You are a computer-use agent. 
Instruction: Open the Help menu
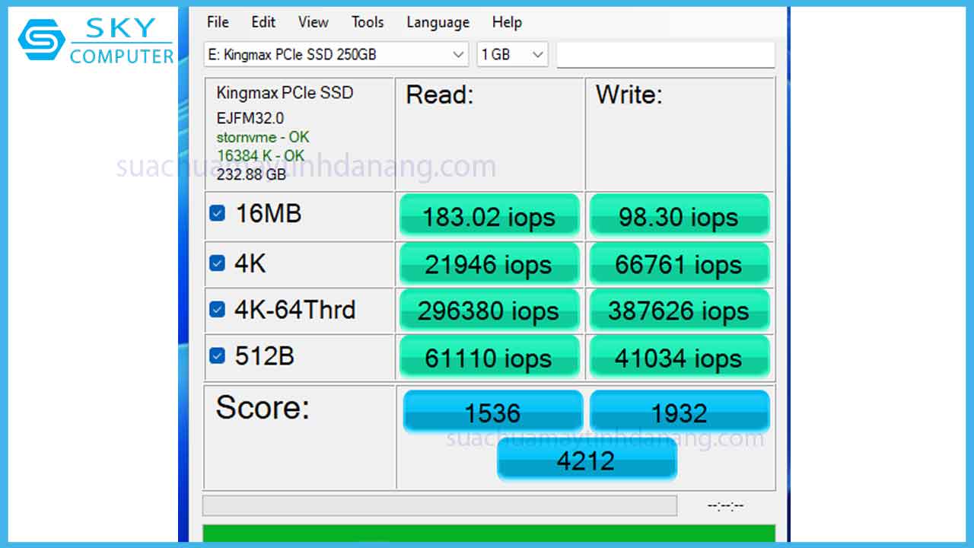(x=507, y=22)
